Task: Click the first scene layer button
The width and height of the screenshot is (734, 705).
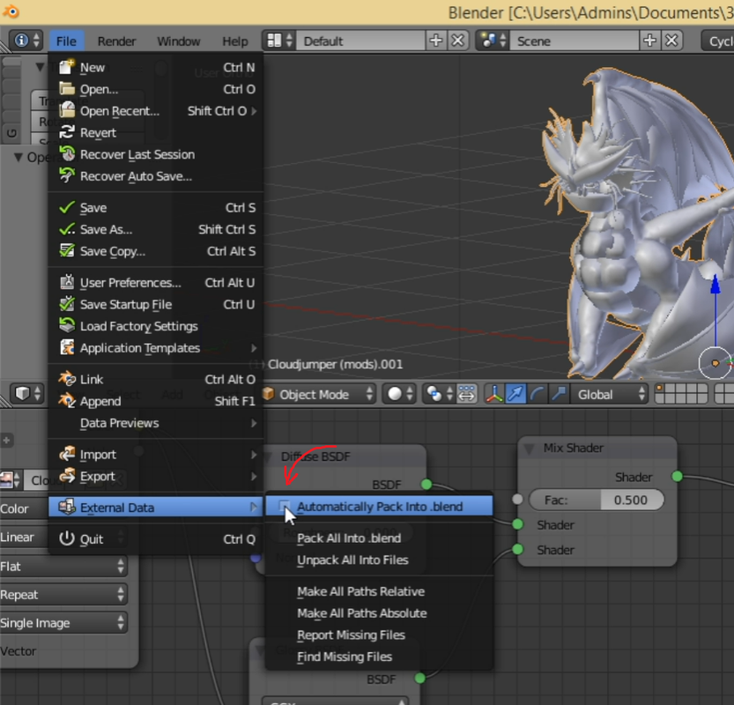Action: coord(660,389)
